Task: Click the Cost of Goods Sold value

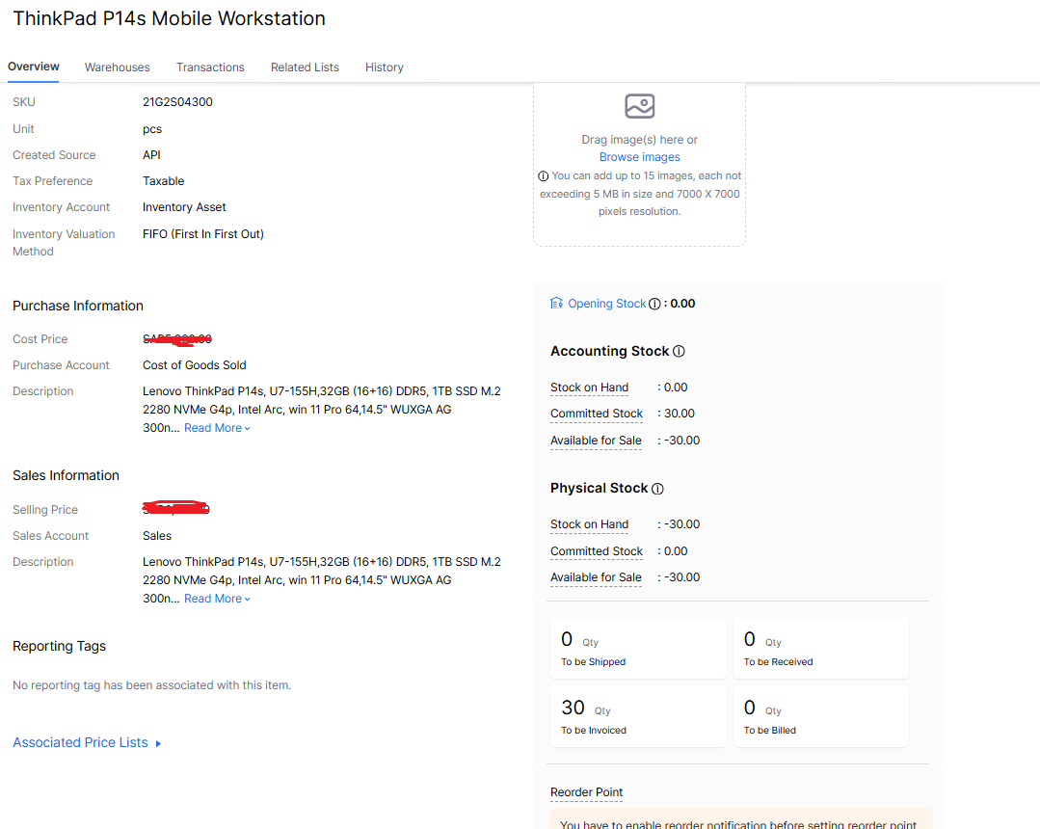Action: (x=195, y=365)
